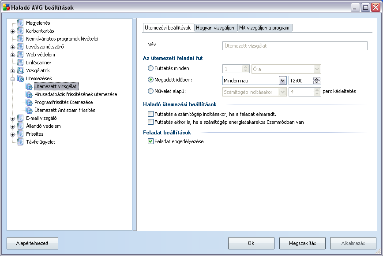383x256 pixels.
Task: Expand the Levélszemétszűrő tree node
Action: click(x=13, y=47)
